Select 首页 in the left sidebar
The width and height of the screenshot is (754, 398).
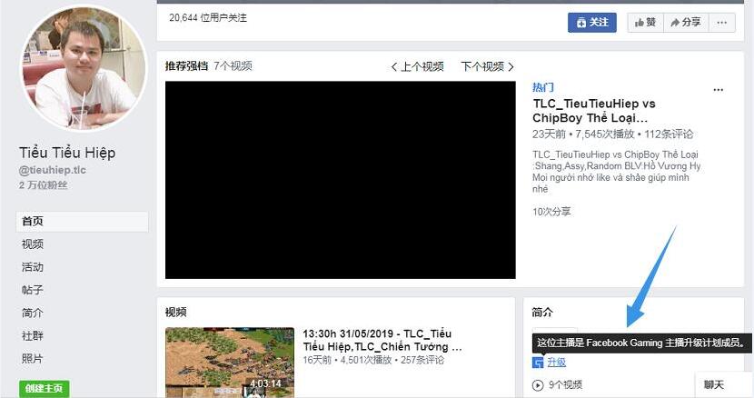(x=33, y=221)
